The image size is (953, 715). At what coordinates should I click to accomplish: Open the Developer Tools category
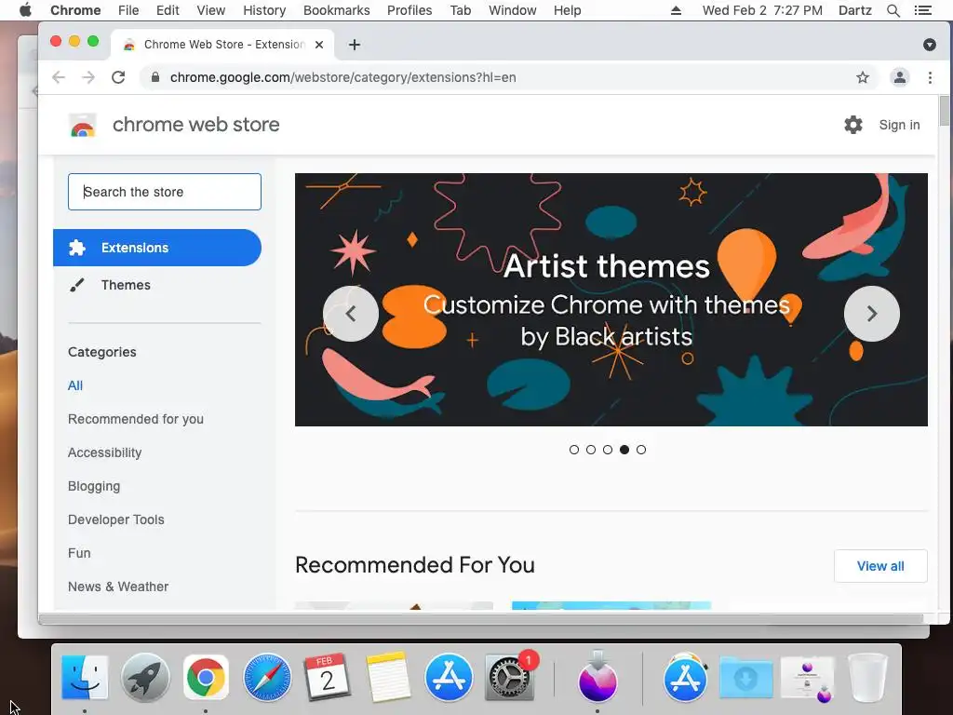[x=116, y=519]
